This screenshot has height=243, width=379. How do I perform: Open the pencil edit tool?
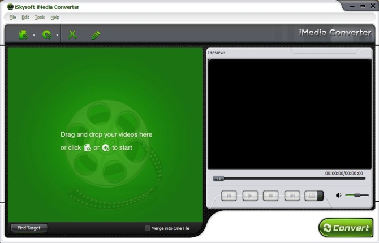(x=96, y=35)
